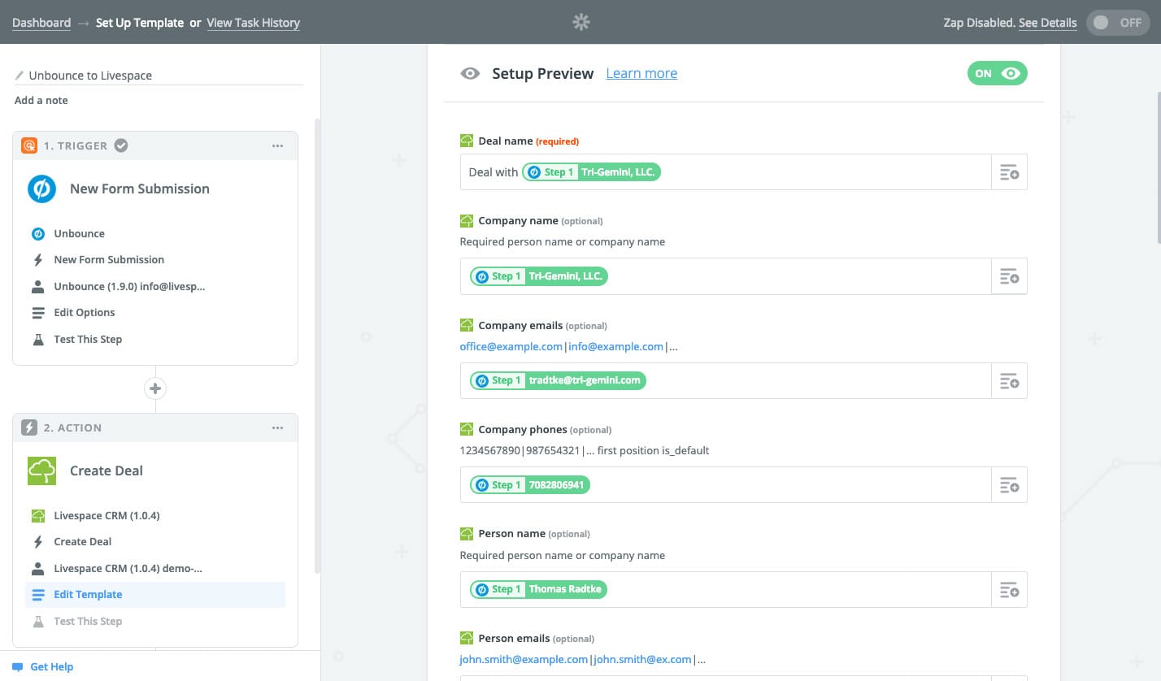Open Edit Options in trigger step

click(155, 313)
